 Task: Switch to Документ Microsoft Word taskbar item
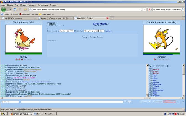(45, 114)
